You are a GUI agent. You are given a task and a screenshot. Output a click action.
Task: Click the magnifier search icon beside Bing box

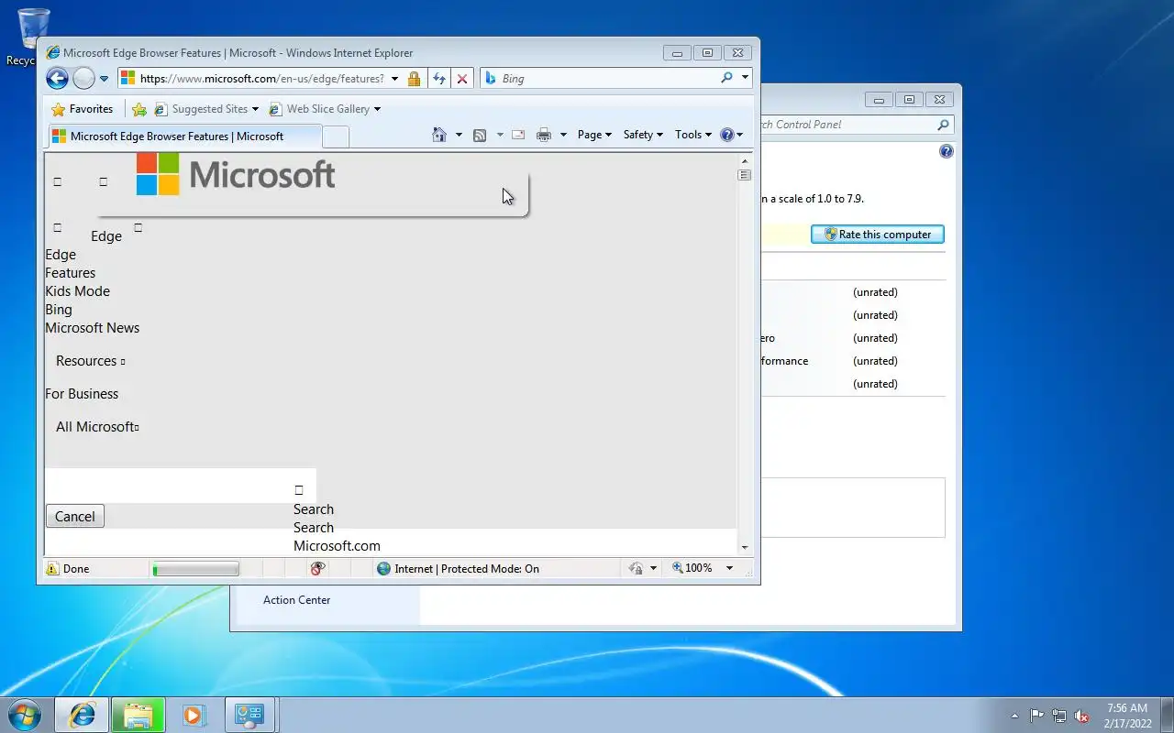click(x=726, y=78)
